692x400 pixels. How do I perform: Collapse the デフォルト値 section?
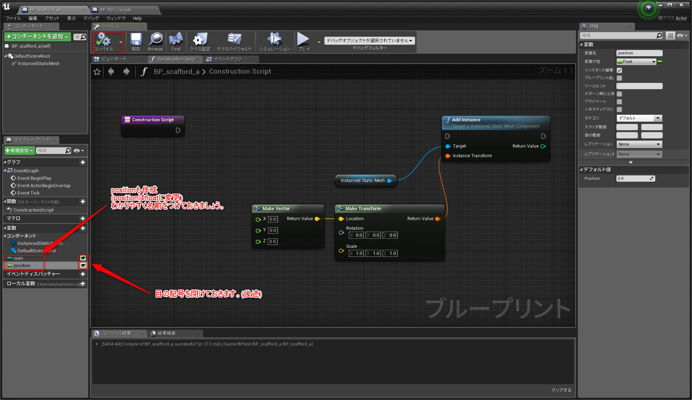click(x=581, y=169)
